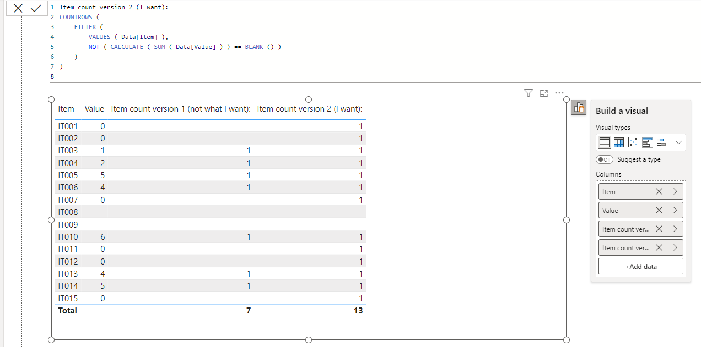
Task: Open the visual's filter icon
Action: (x=528, y=93)
